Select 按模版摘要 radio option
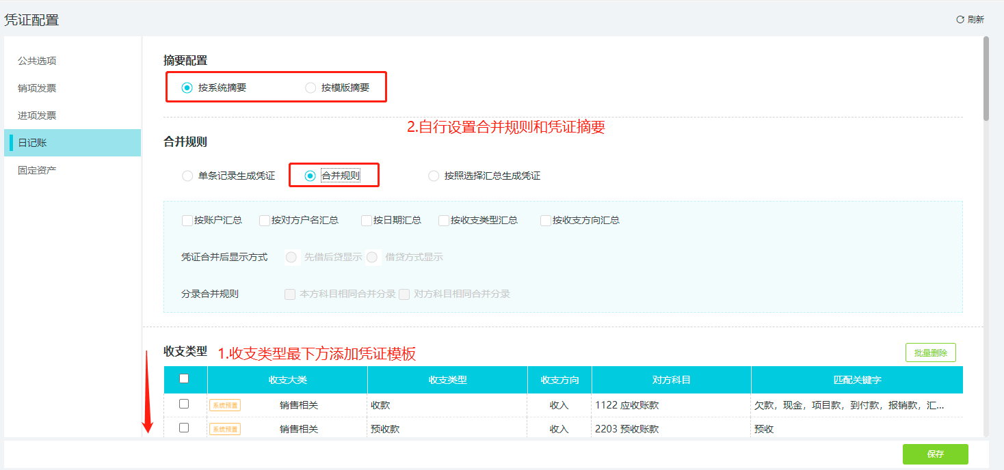1004x470 pixels. point(311,87)
